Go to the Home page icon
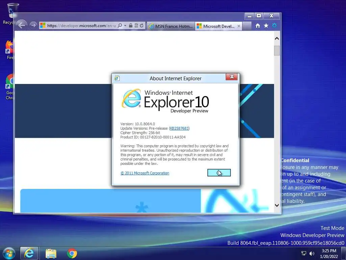 (258, 26)
